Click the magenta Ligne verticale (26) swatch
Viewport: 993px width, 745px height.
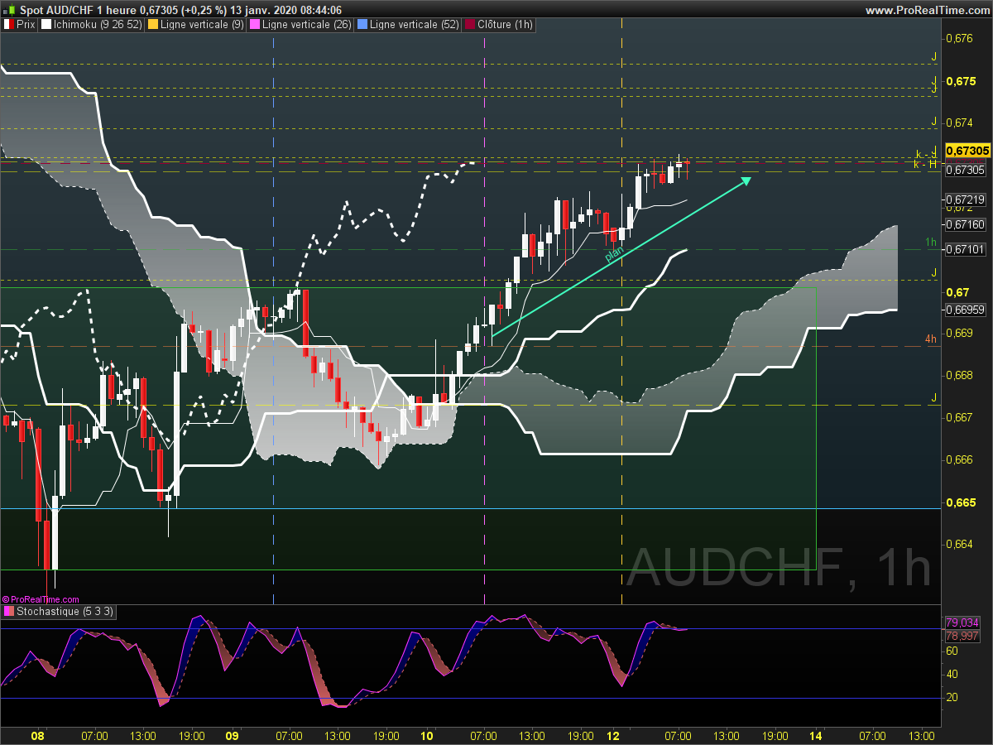coord(255,25)
